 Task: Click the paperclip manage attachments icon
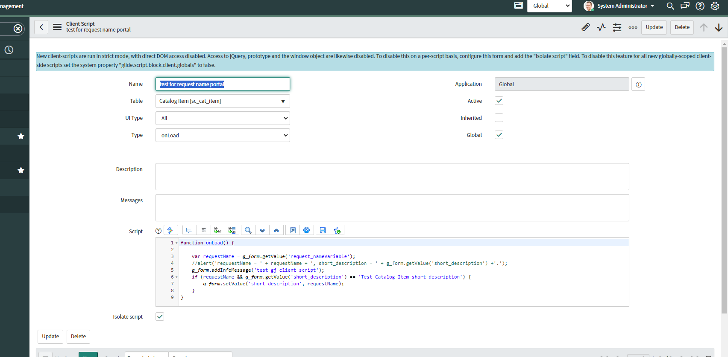pos(585,27)
